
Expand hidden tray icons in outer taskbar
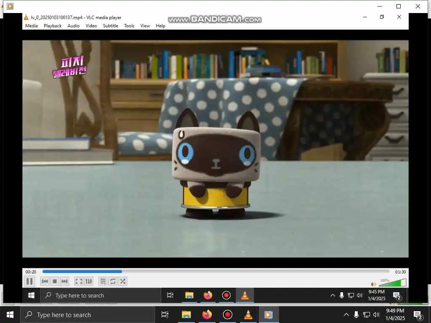pos(346,315)
